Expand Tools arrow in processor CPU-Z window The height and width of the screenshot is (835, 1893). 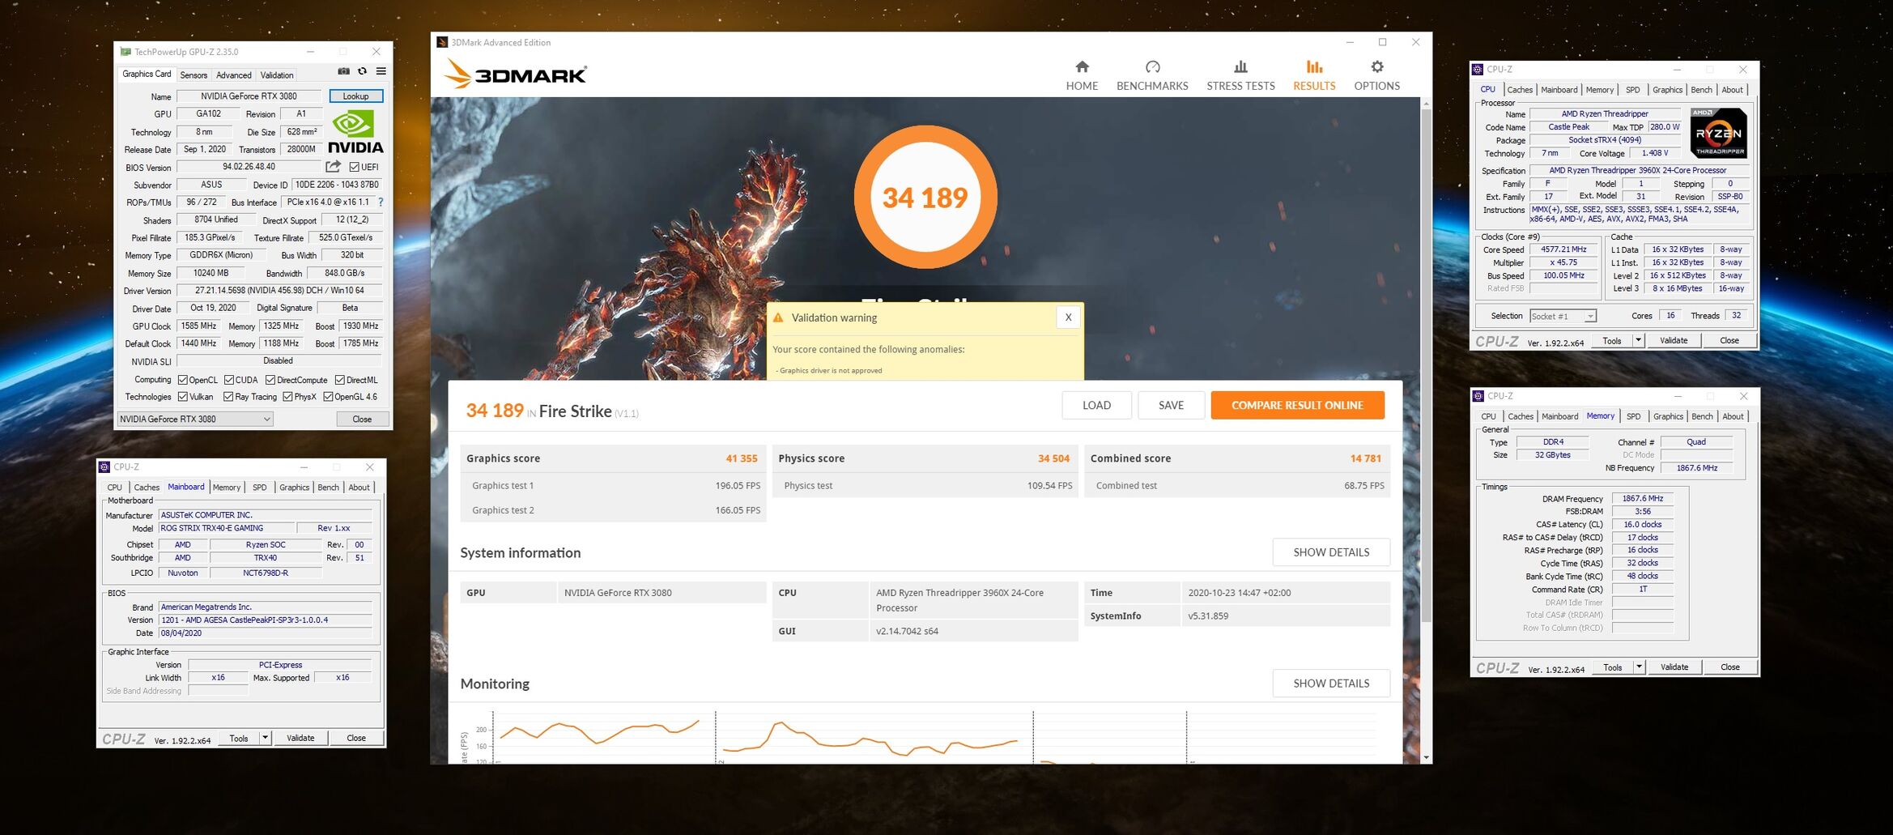(x=1639, y=340)
